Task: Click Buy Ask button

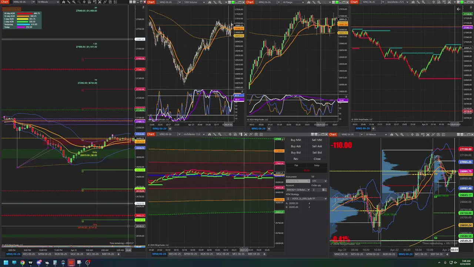Action: coord(296,146)
